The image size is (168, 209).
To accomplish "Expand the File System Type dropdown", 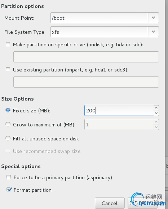I will click(154, 32).
